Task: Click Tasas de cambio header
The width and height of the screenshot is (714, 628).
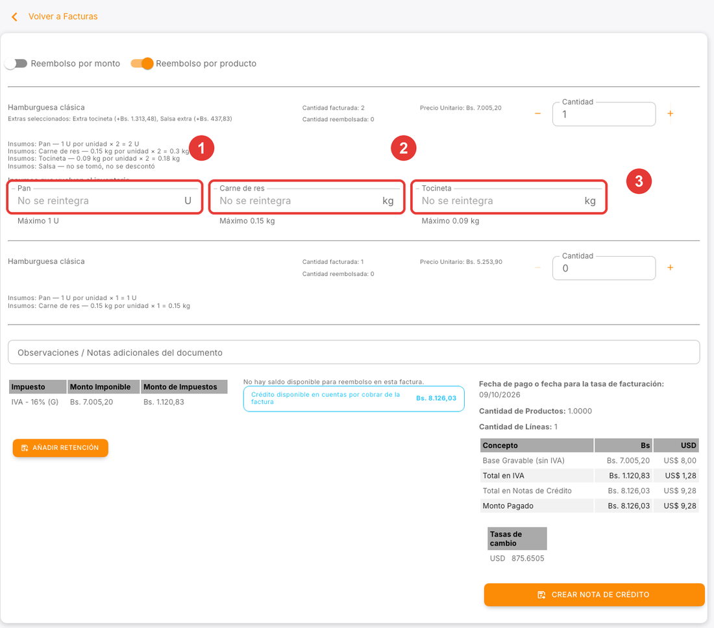Action: (517, 539)
